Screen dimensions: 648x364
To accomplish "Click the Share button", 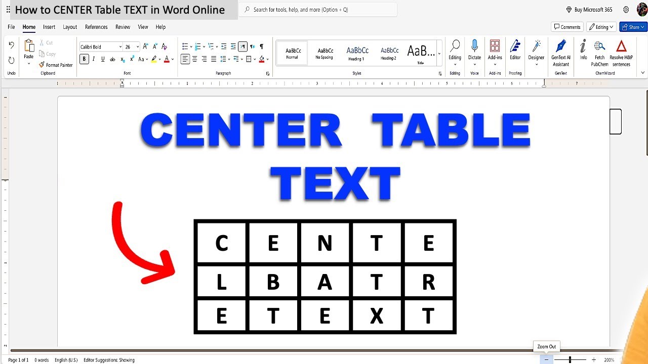I will click(633, 27).
